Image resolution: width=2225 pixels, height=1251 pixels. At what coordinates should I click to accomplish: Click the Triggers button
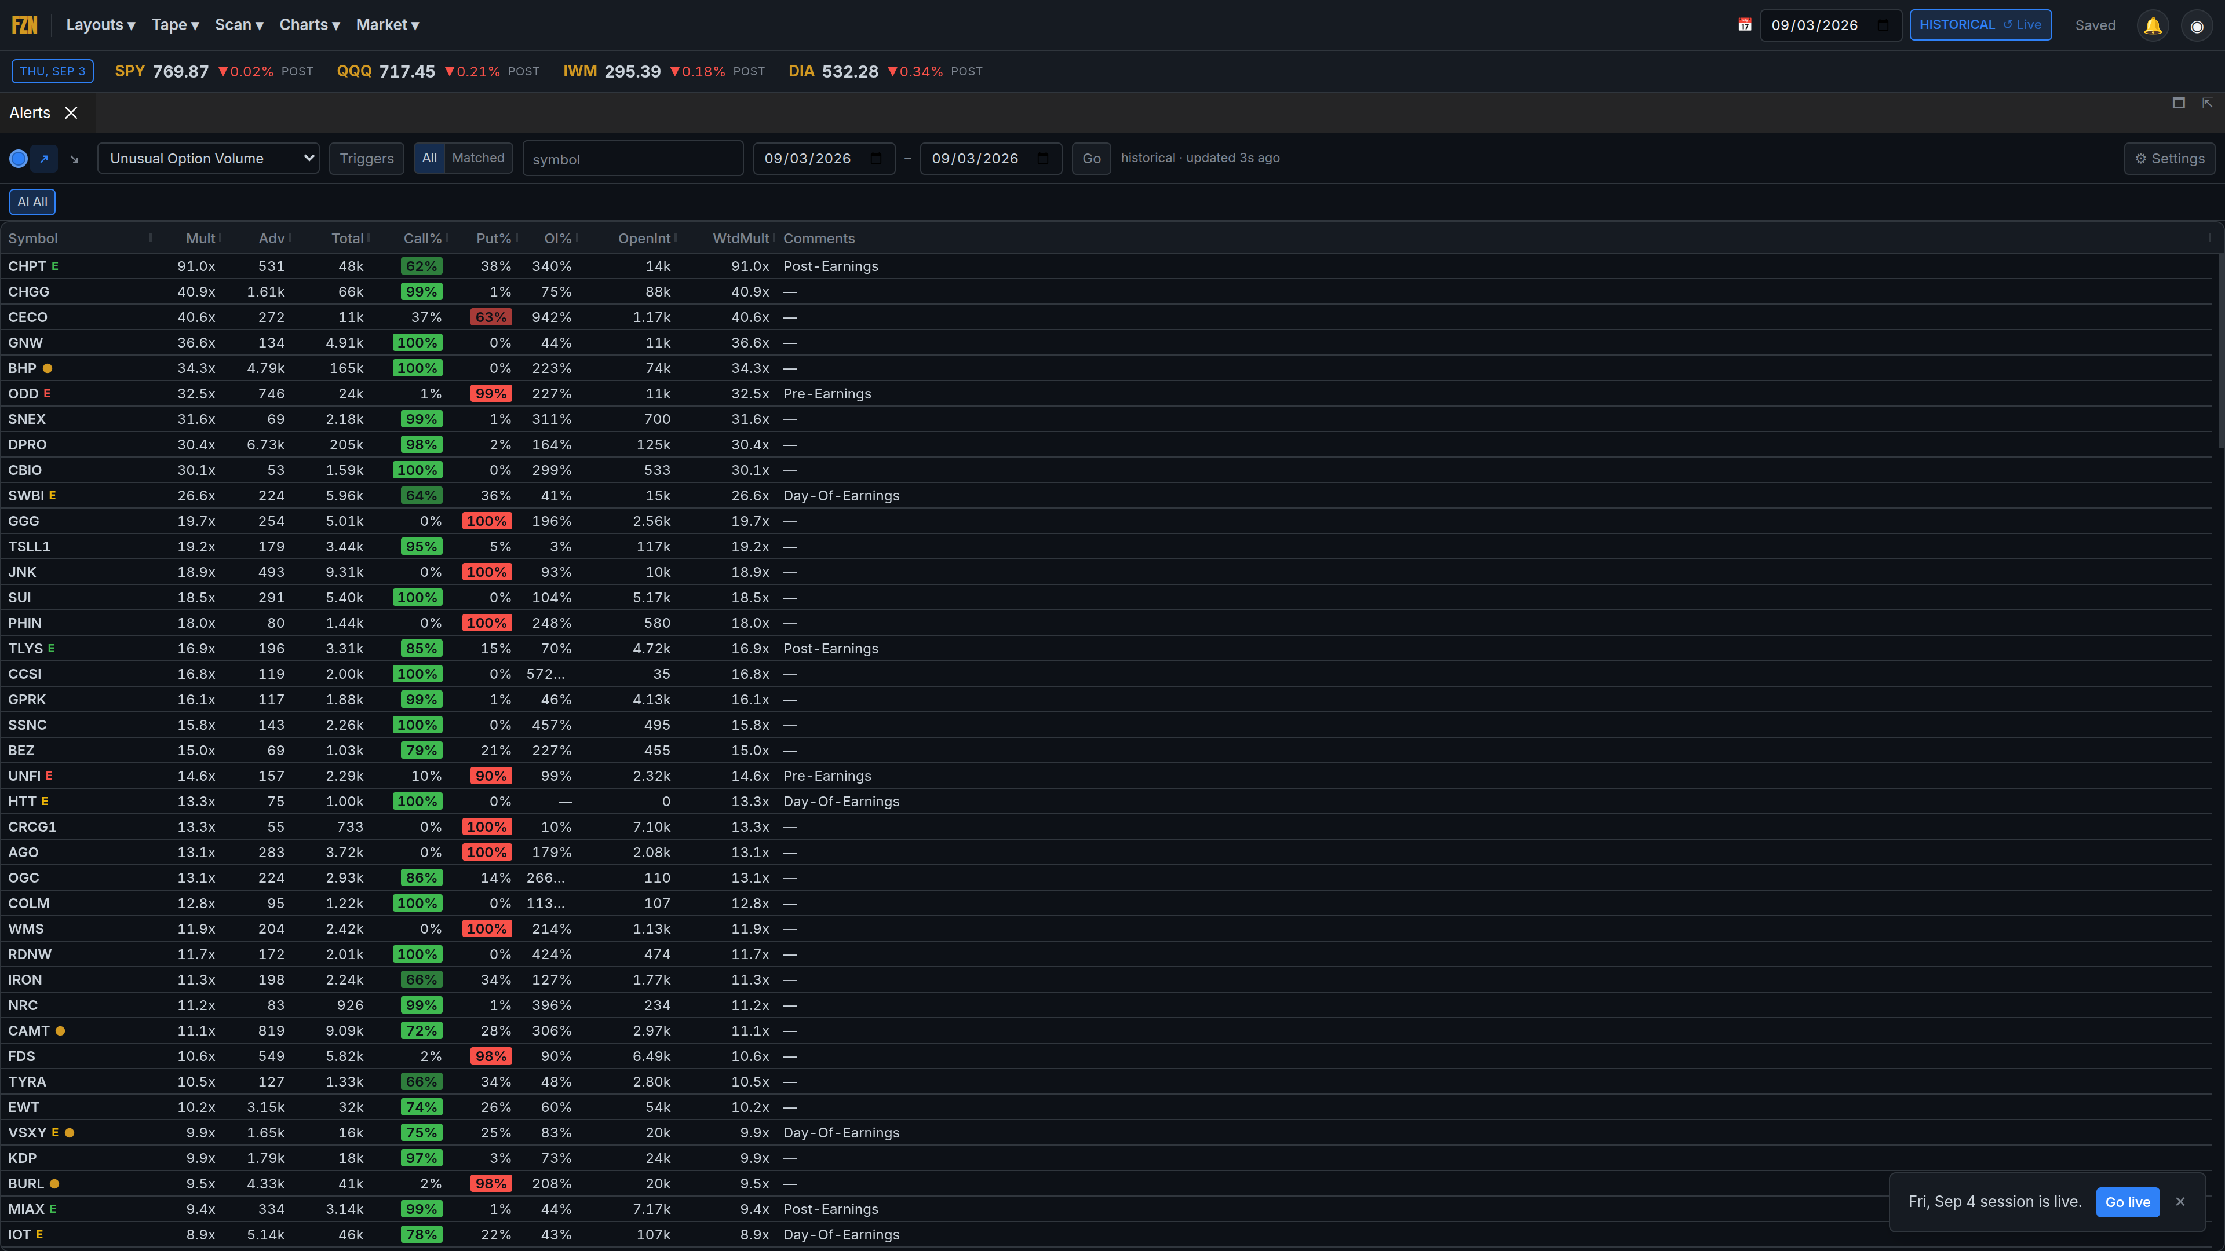[366, 159]
